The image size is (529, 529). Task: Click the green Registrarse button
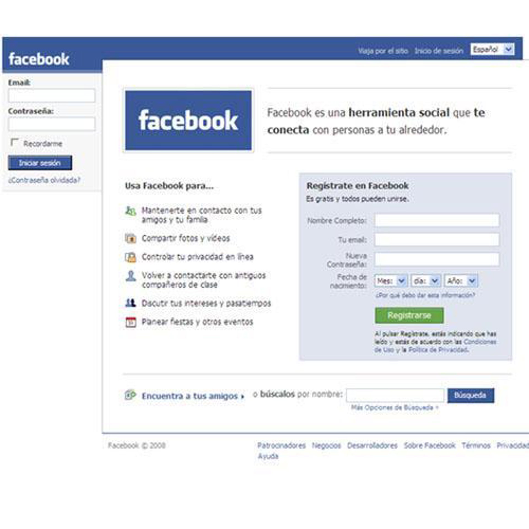tap(409, 315)
